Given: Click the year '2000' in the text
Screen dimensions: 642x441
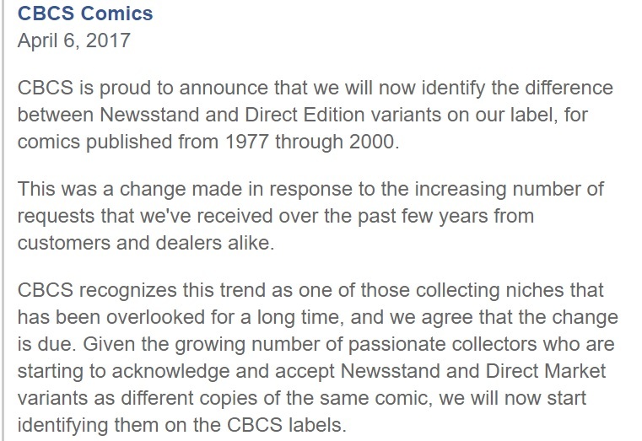Looking at the screenshot, I should [x=372, y=142].
